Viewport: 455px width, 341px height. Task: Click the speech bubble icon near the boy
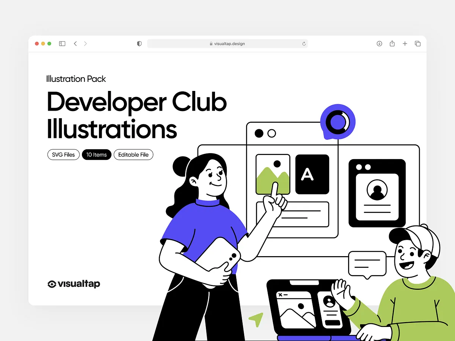point(367,264)
